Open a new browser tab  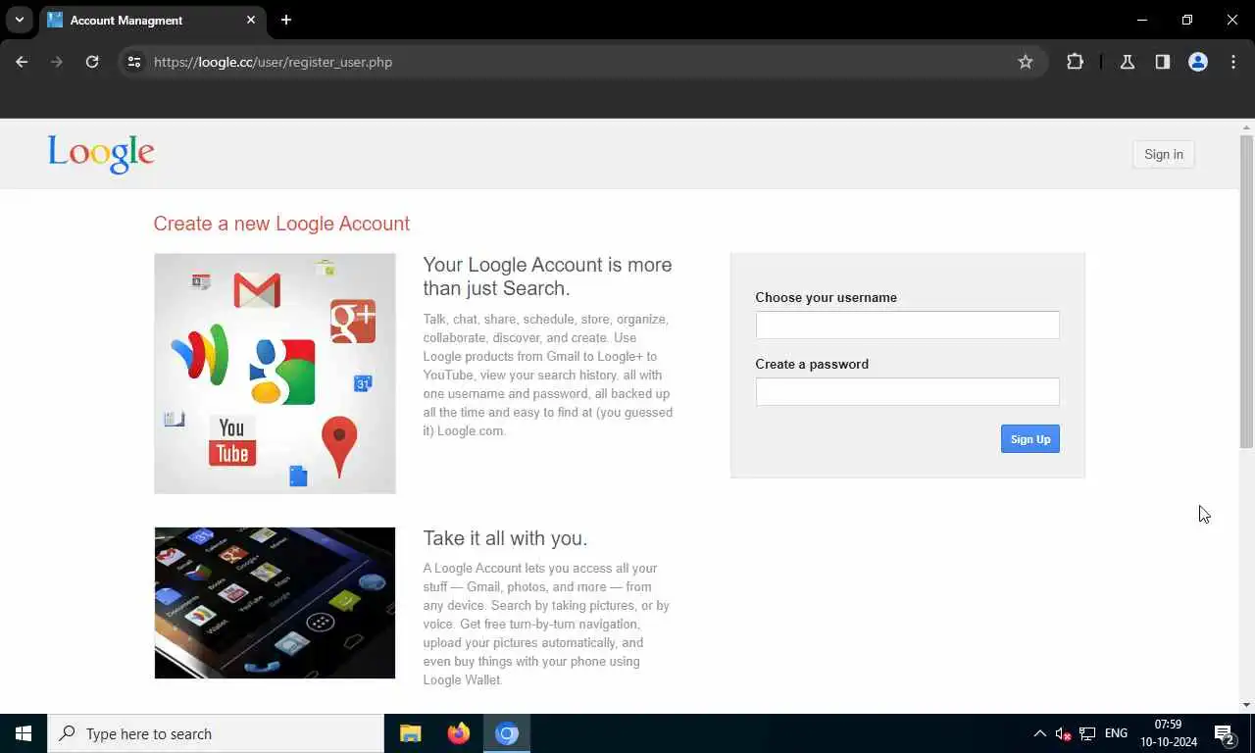pyautogui.click(x=286, y=20)
